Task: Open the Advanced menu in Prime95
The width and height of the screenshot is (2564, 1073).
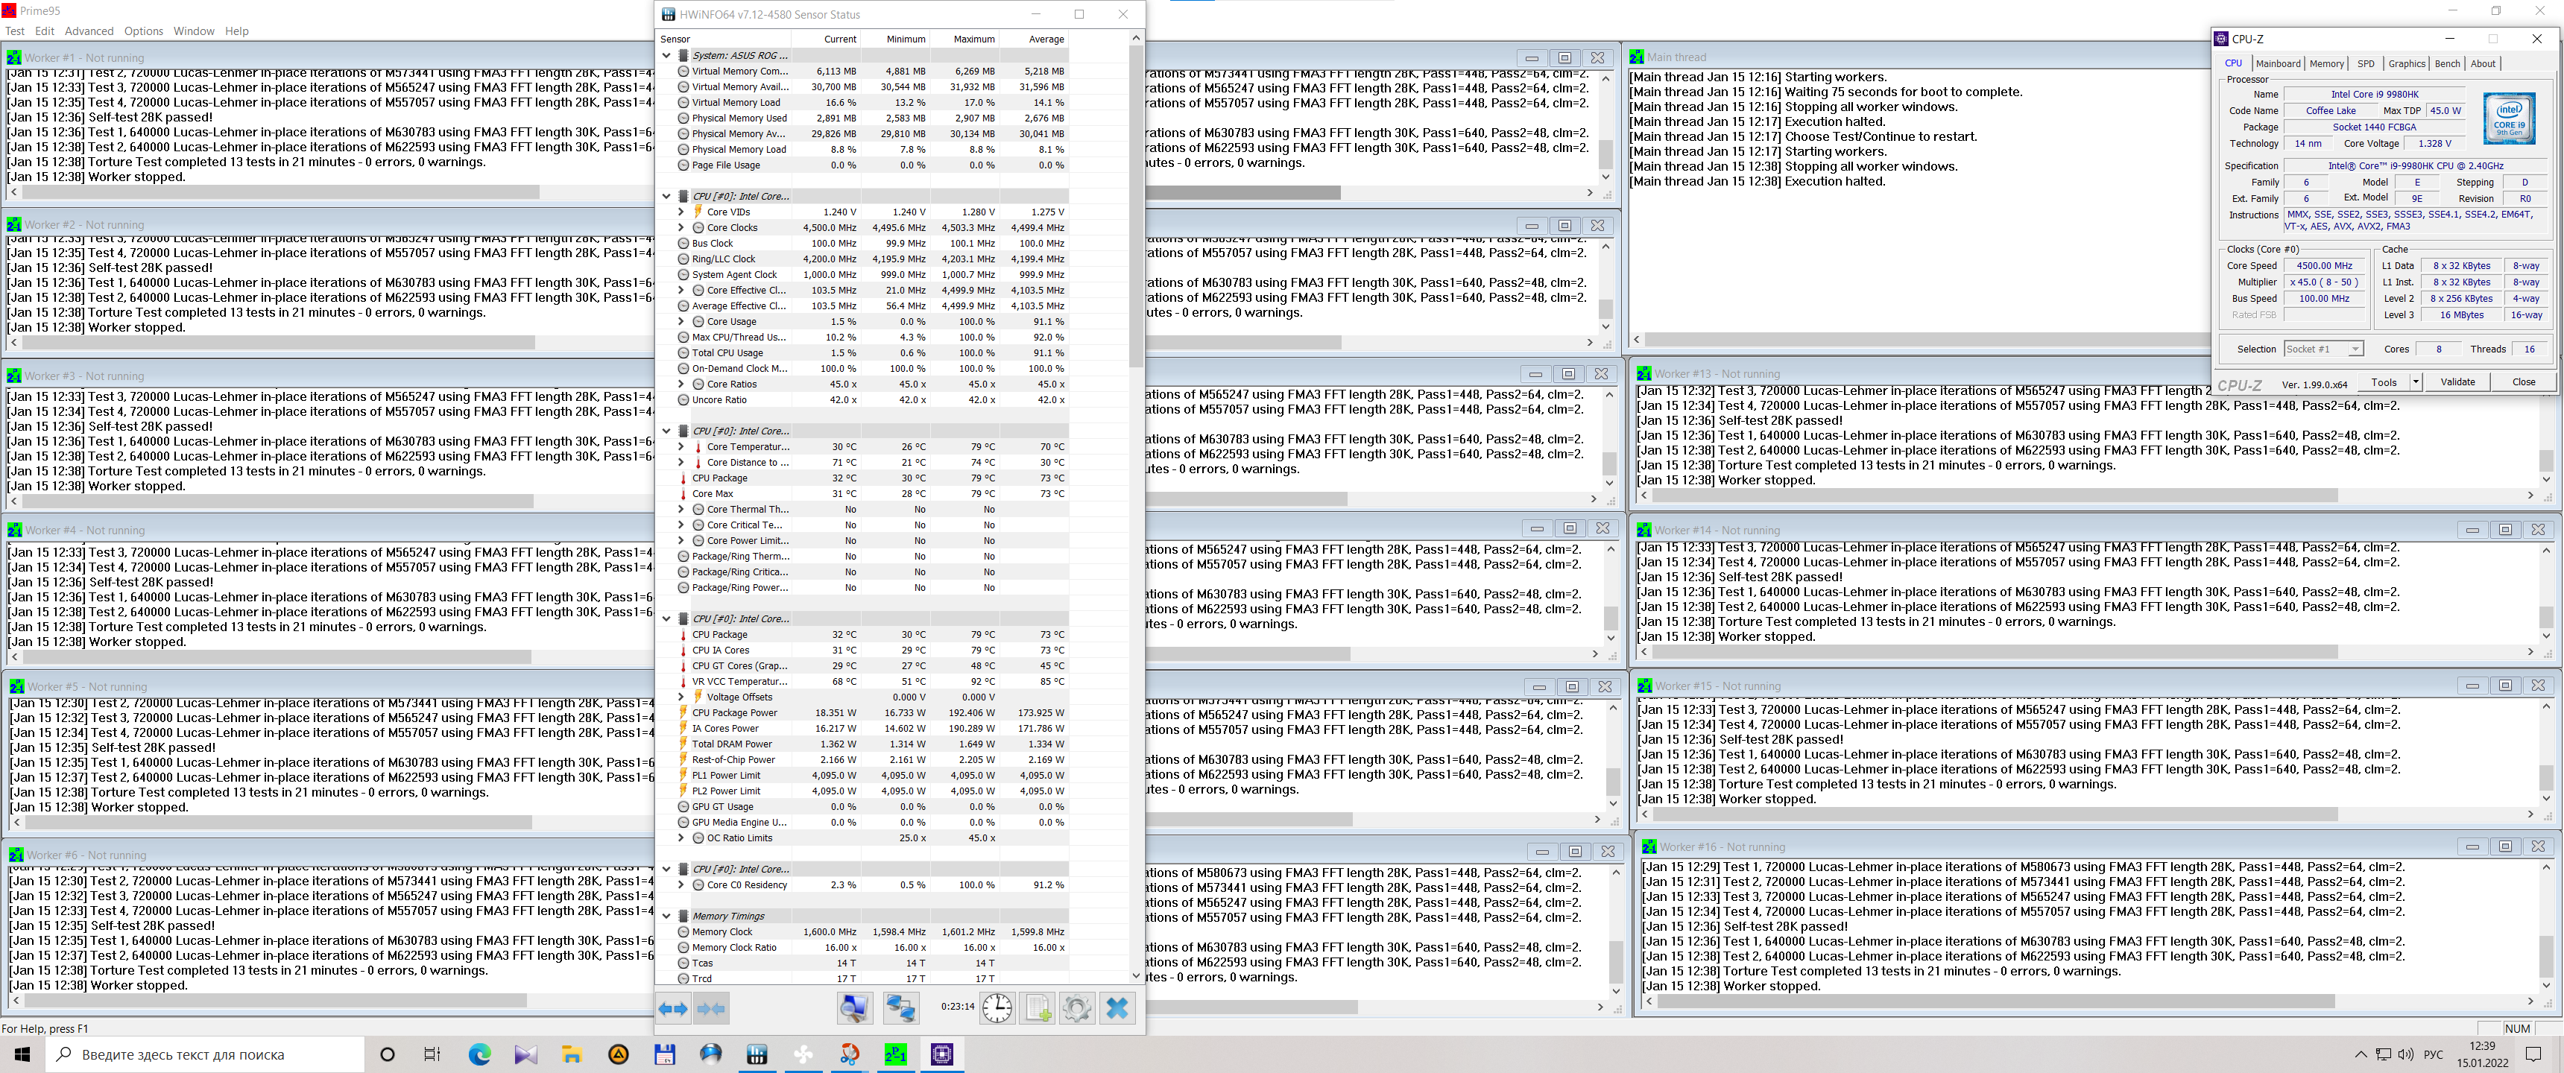Action: [89, 31]
